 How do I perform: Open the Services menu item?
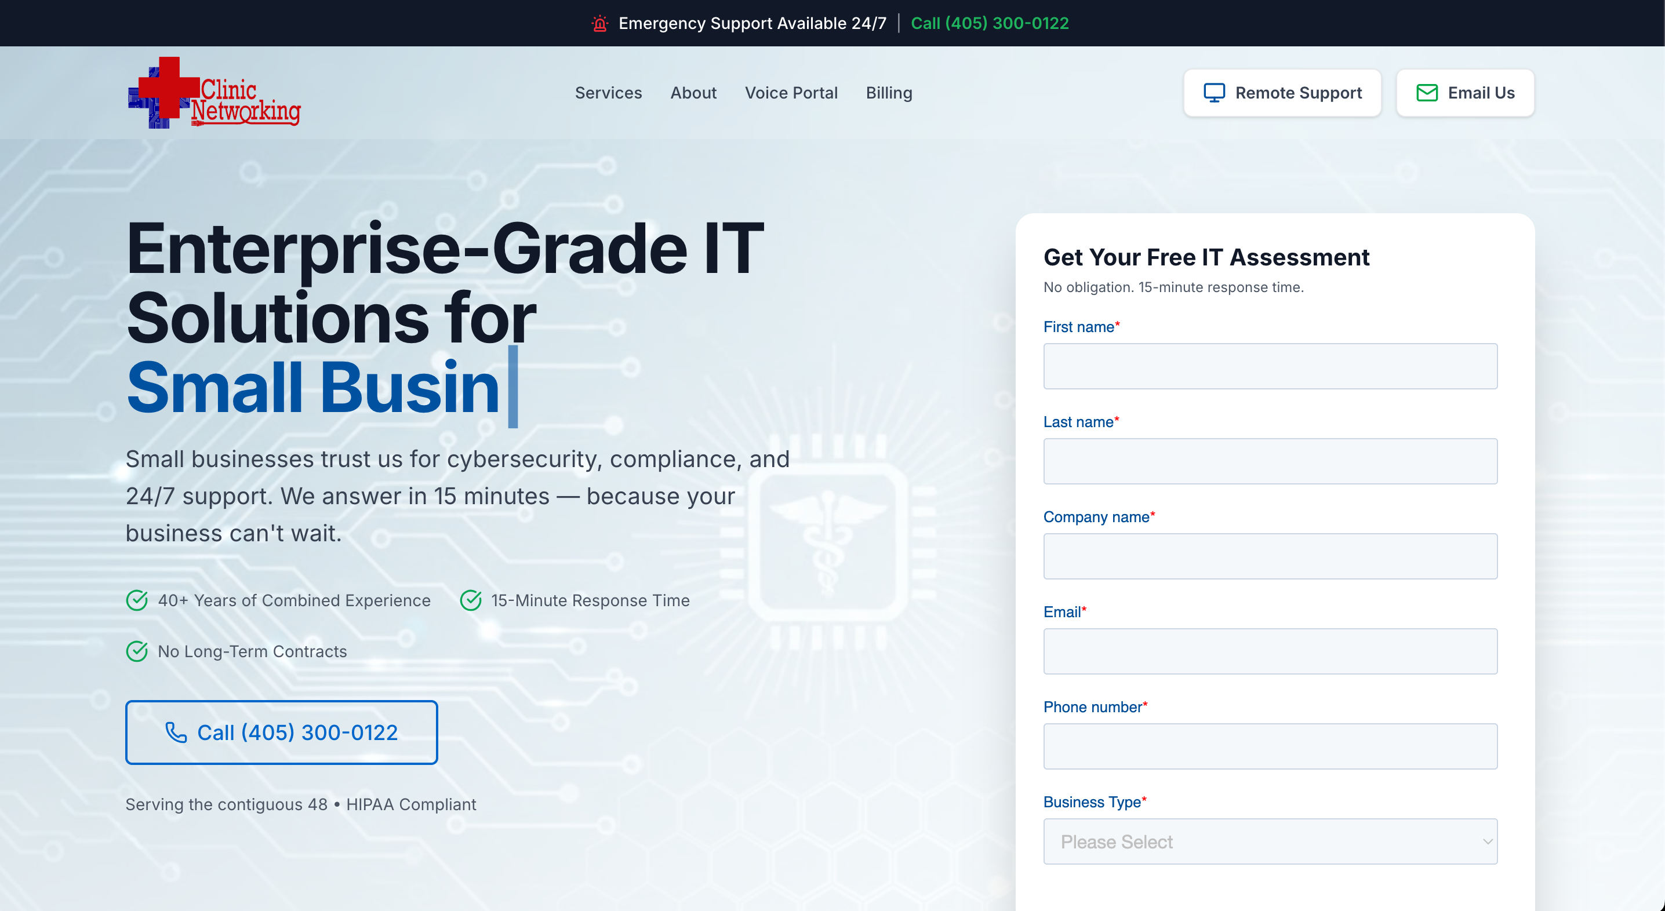(608, 93)
